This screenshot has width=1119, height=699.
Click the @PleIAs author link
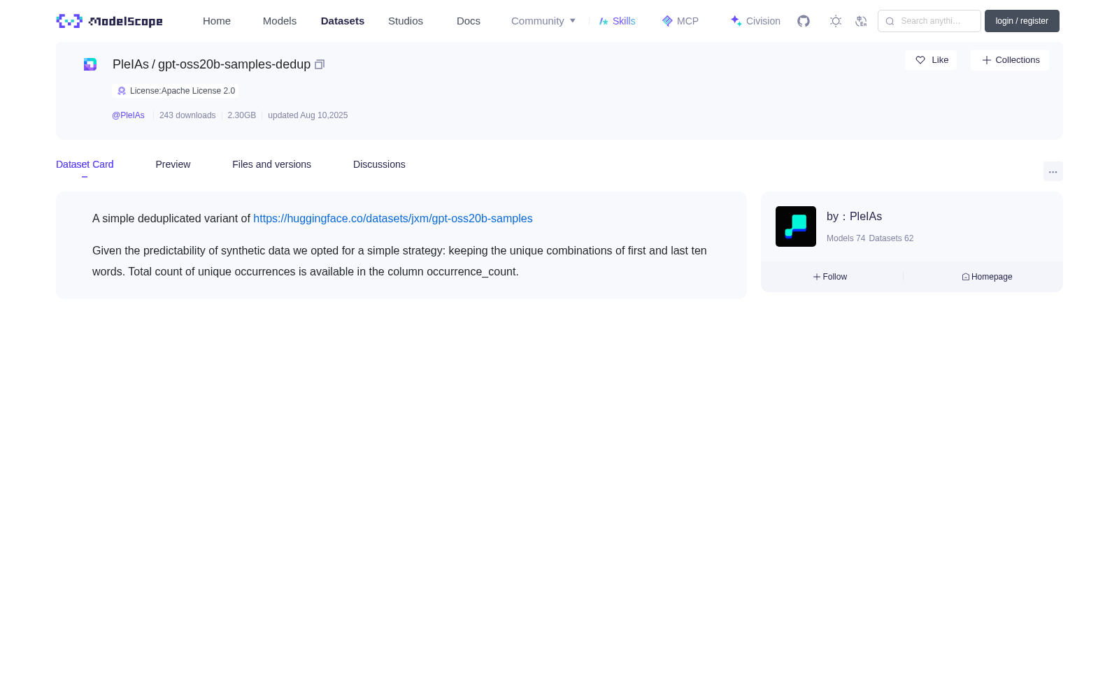tap(128, 115)
